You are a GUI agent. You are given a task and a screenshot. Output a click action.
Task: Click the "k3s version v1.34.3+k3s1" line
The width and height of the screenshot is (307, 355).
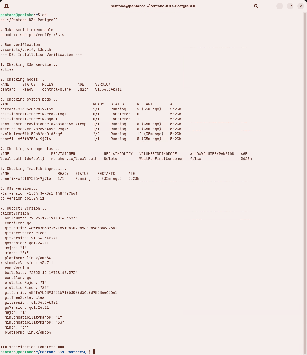(x=39, y=193)
